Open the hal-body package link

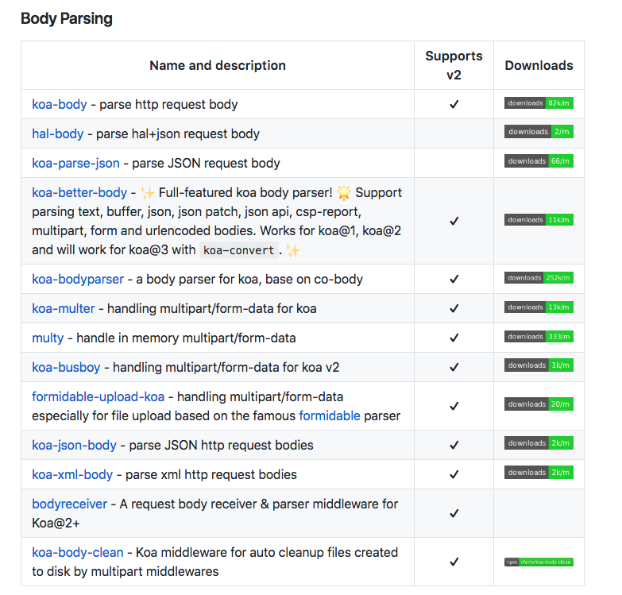point(57,133)
